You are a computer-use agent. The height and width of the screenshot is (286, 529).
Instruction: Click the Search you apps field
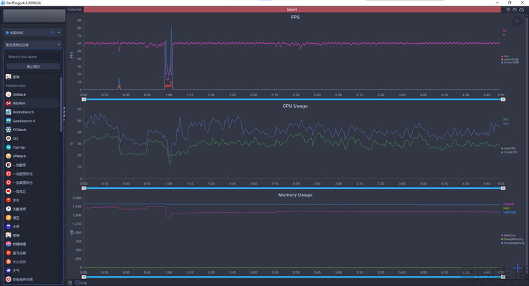click(33, 56)
